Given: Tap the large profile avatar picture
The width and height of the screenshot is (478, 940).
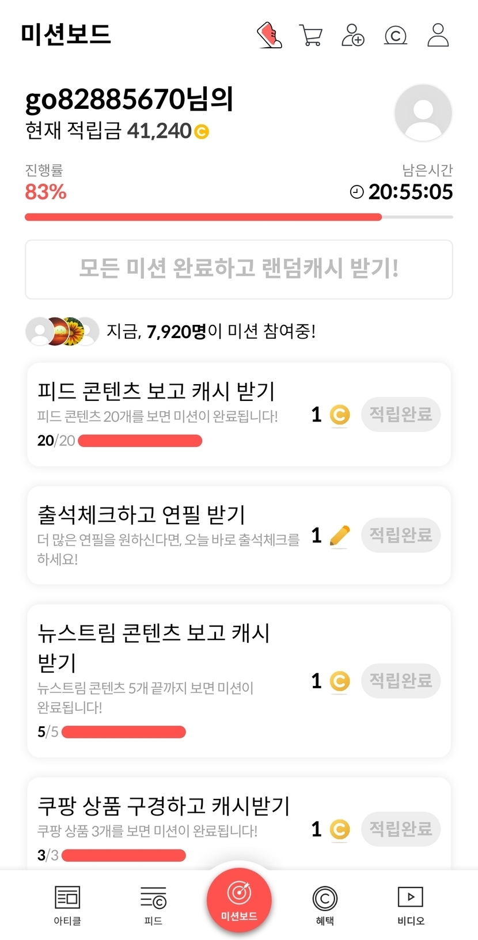Looking at the screenshot, I should tap(423, 113).
